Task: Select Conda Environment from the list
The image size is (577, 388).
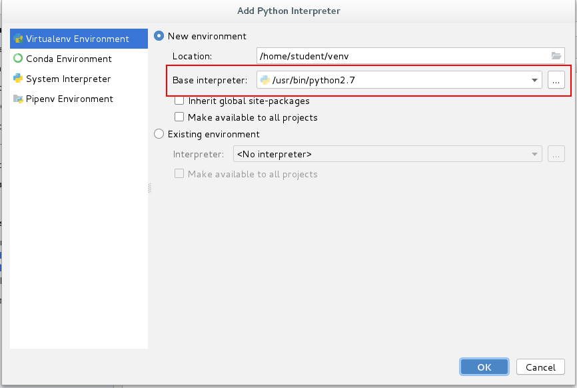Action: 69,59
